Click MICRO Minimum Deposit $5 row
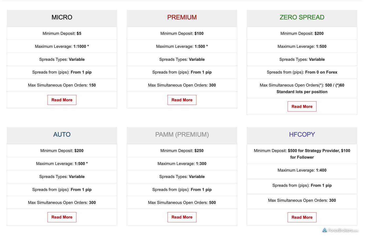 click(62, 33)
